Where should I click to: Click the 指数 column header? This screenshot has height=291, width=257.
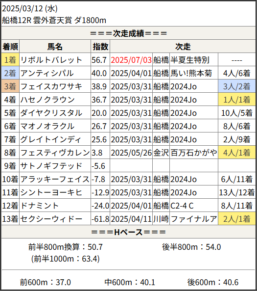pyautogui.click(x=100, y=47)
